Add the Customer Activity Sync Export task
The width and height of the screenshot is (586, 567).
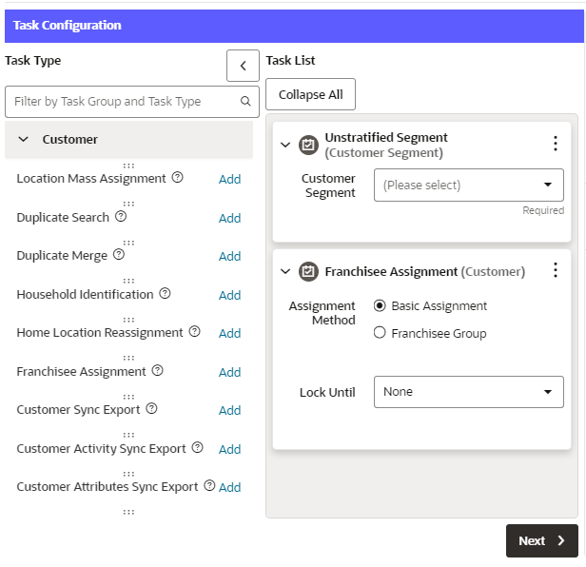tap(230, 449)
